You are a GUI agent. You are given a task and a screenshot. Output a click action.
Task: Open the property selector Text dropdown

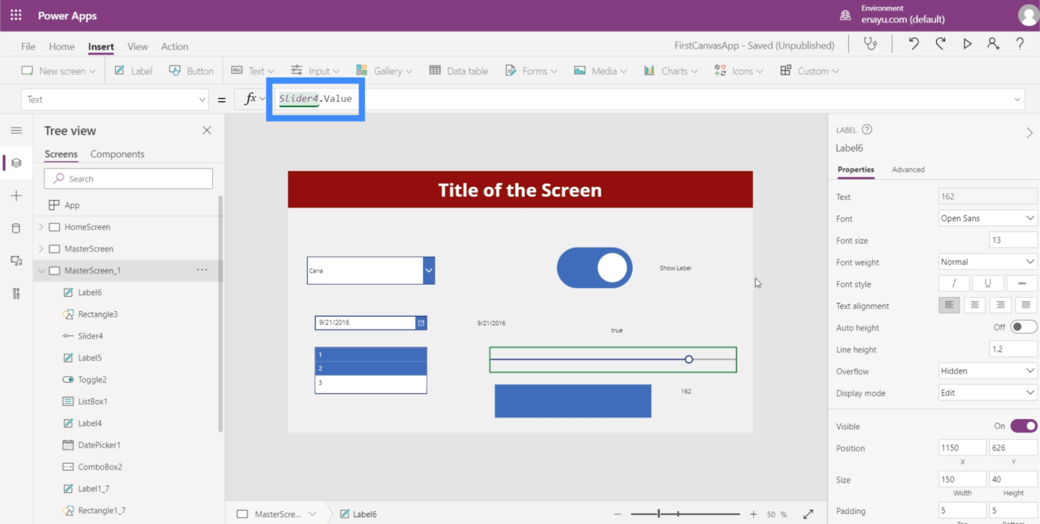point(115,100)
